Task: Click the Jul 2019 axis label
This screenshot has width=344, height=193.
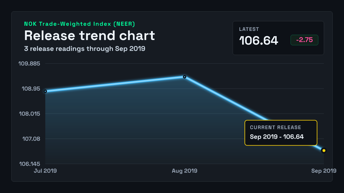Action: click(45, 171)
